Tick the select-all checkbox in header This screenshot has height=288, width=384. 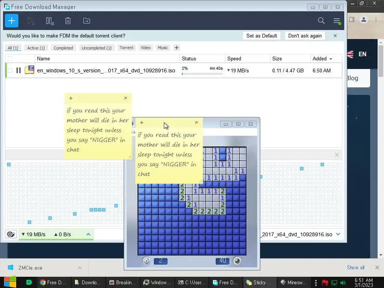(10, 58)
